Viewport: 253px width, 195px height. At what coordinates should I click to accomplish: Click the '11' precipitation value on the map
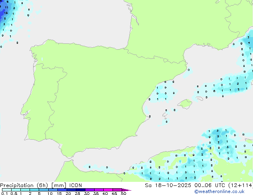[x=6, y=8]
